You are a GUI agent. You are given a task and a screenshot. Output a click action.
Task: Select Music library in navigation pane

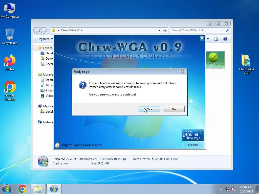point(47,85)
